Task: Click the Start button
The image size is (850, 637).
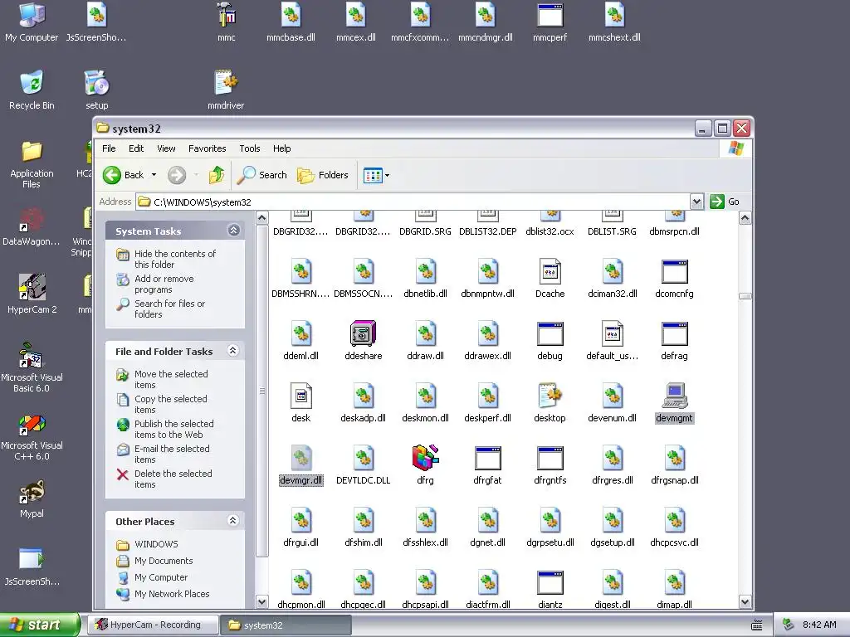Action: [x=40, y=625]
